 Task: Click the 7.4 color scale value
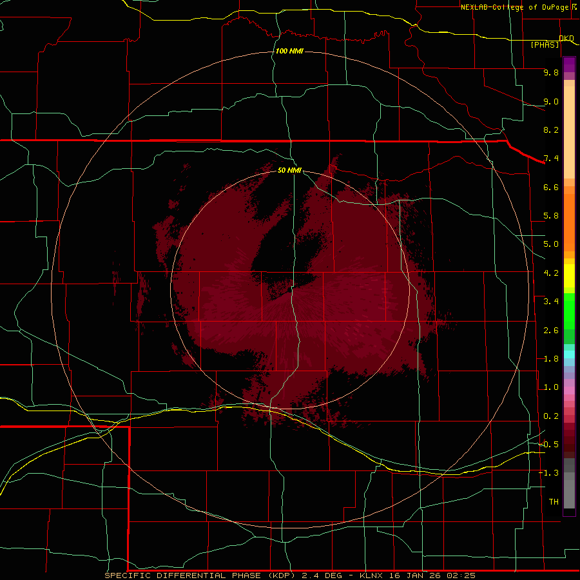[551, 159]
